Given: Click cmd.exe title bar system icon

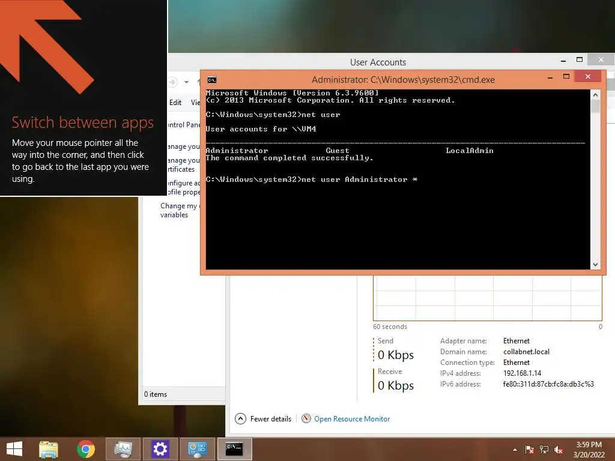Looking at the screenshot, I should point(212,80).
